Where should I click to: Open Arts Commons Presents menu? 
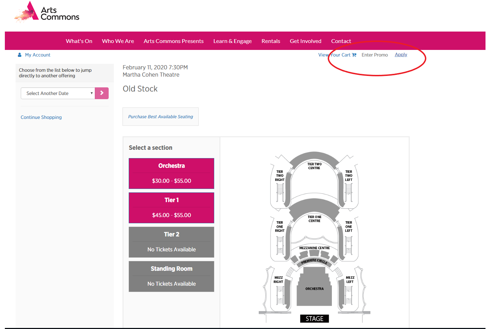[x=174, y=41]
